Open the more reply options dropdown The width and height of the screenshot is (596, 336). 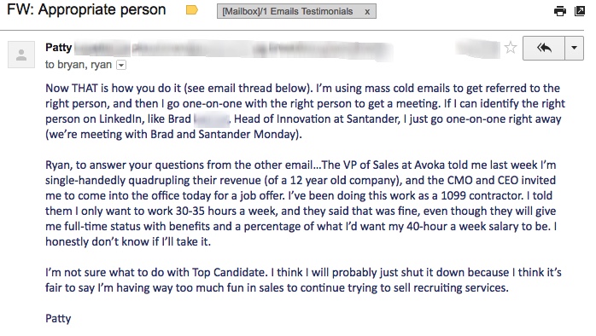[575, 49]
